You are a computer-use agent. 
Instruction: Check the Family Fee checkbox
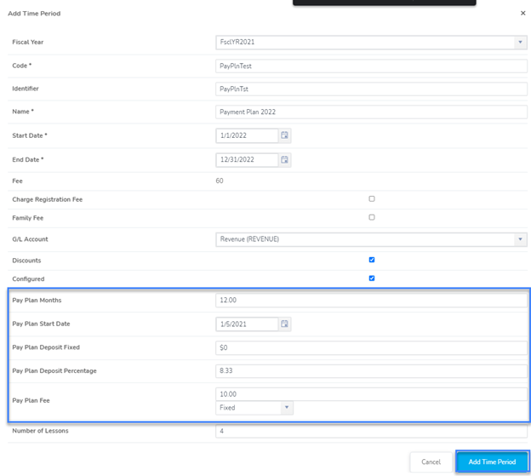[372, 217]
